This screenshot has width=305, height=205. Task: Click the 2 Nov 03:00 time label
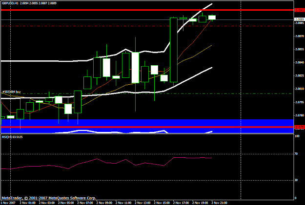click(47, 203)
